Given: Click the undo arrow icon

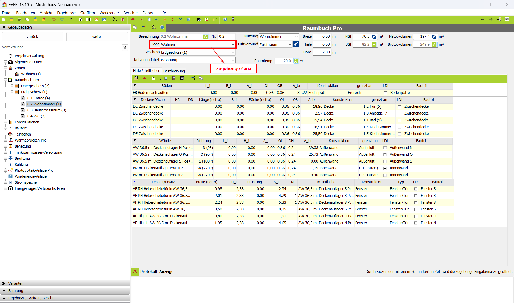Looking at the screenshot, I should (x=54, y=20).
